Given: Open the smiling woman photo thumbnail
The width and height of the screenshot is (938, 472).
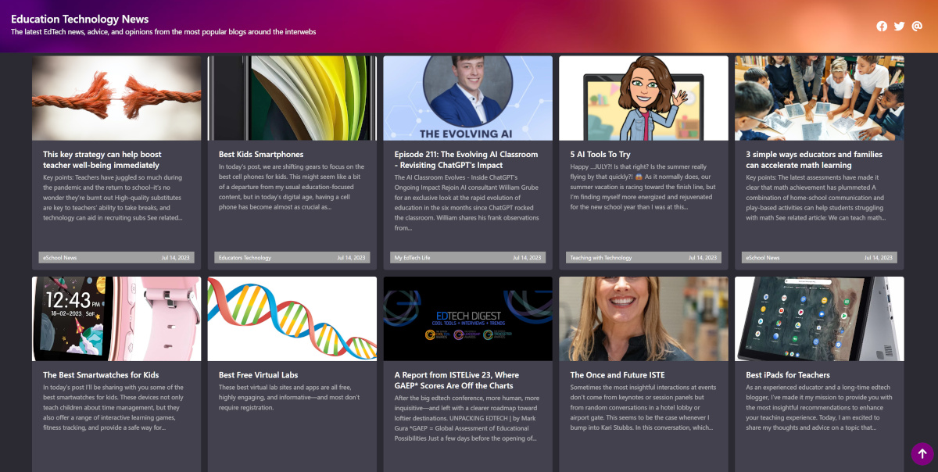Looking at the screenshot, I should (x=643, y=319).
